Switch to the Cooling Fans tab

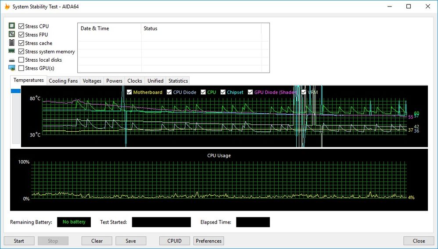coord(63,81)
